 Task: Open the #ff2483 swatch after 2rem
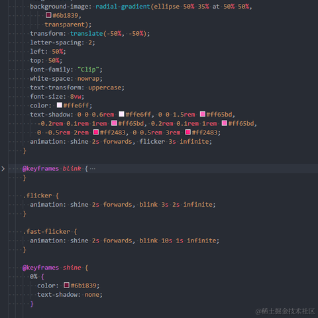(x=96, y=132)
